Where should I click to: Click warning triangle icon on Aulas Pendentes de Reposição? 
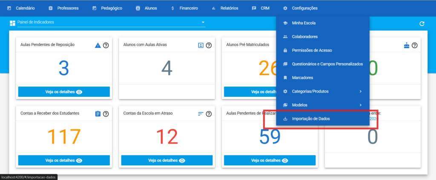[x=98, y=45]
